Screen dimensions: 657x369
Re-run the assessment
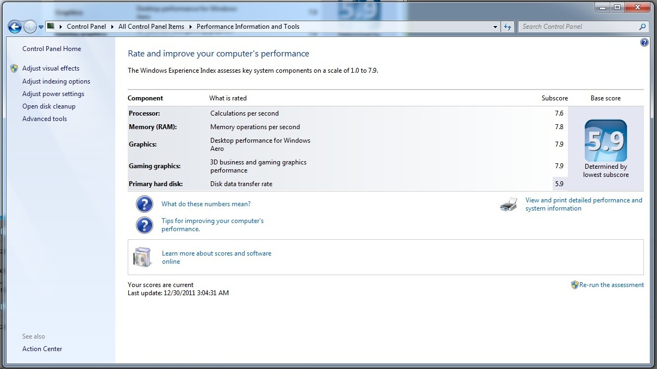click(x=611, y=285)
